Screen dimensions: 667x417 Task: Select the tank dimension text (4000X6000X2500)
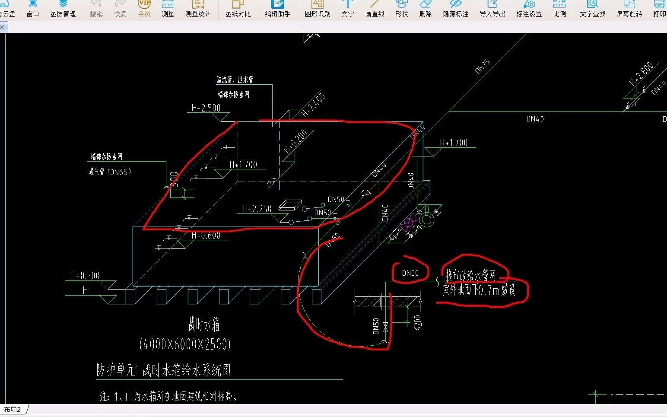185,344
